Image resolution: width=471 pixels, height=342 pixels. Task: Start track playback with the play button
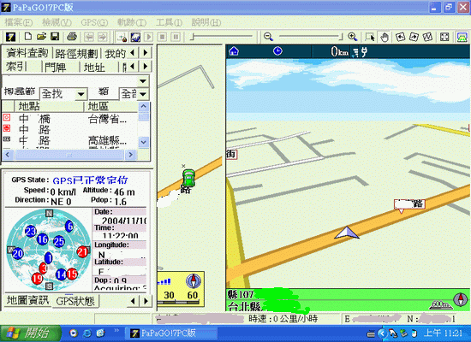pyautogui.click(x=149, y=38)
